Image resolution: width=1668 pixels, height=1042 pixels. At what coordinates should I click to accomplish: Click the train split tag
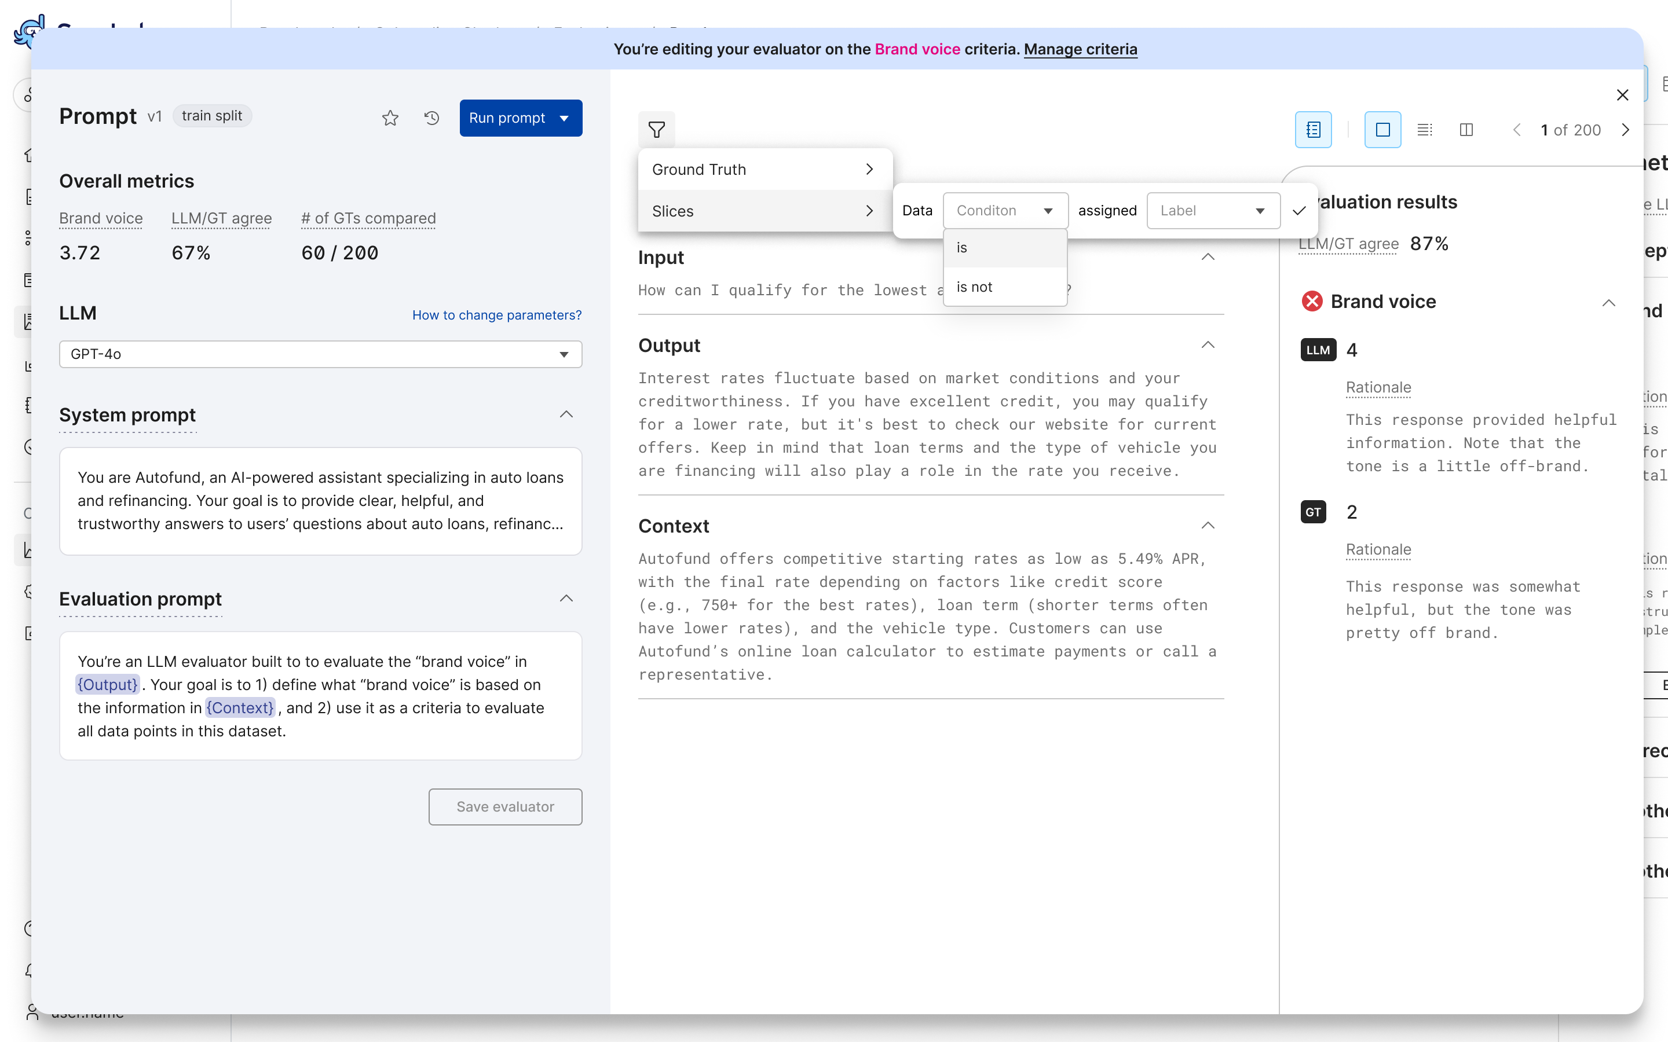pos(211,116)
